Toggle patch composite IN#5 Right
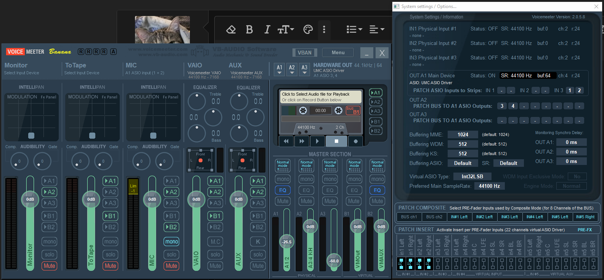 585,217
